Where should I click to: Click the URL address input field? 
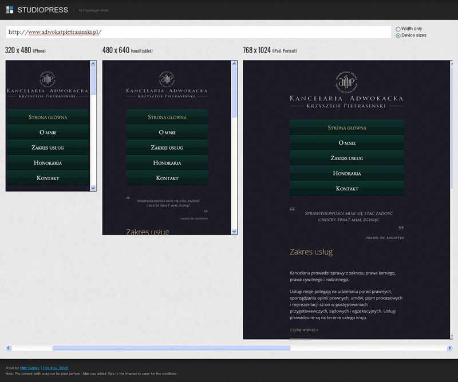[x=198, y=32]
